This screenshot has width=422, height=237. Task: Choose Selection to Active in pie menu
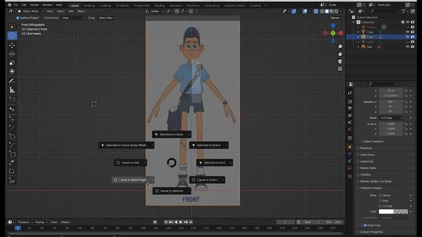tap(208, 145)
